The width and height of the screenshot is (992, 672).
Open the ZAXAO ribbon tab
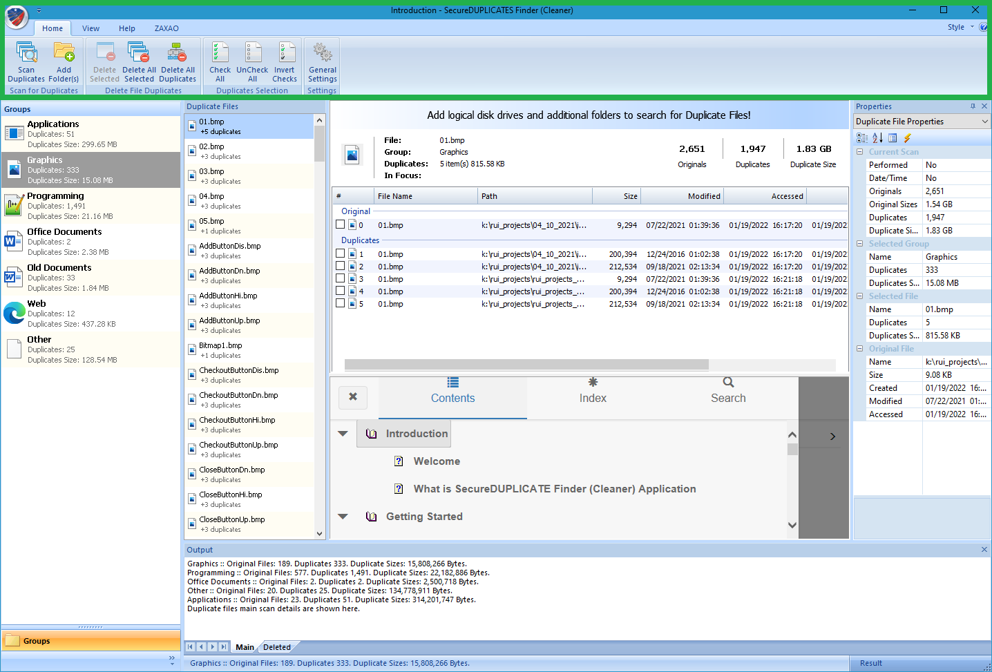coord(166,28)
